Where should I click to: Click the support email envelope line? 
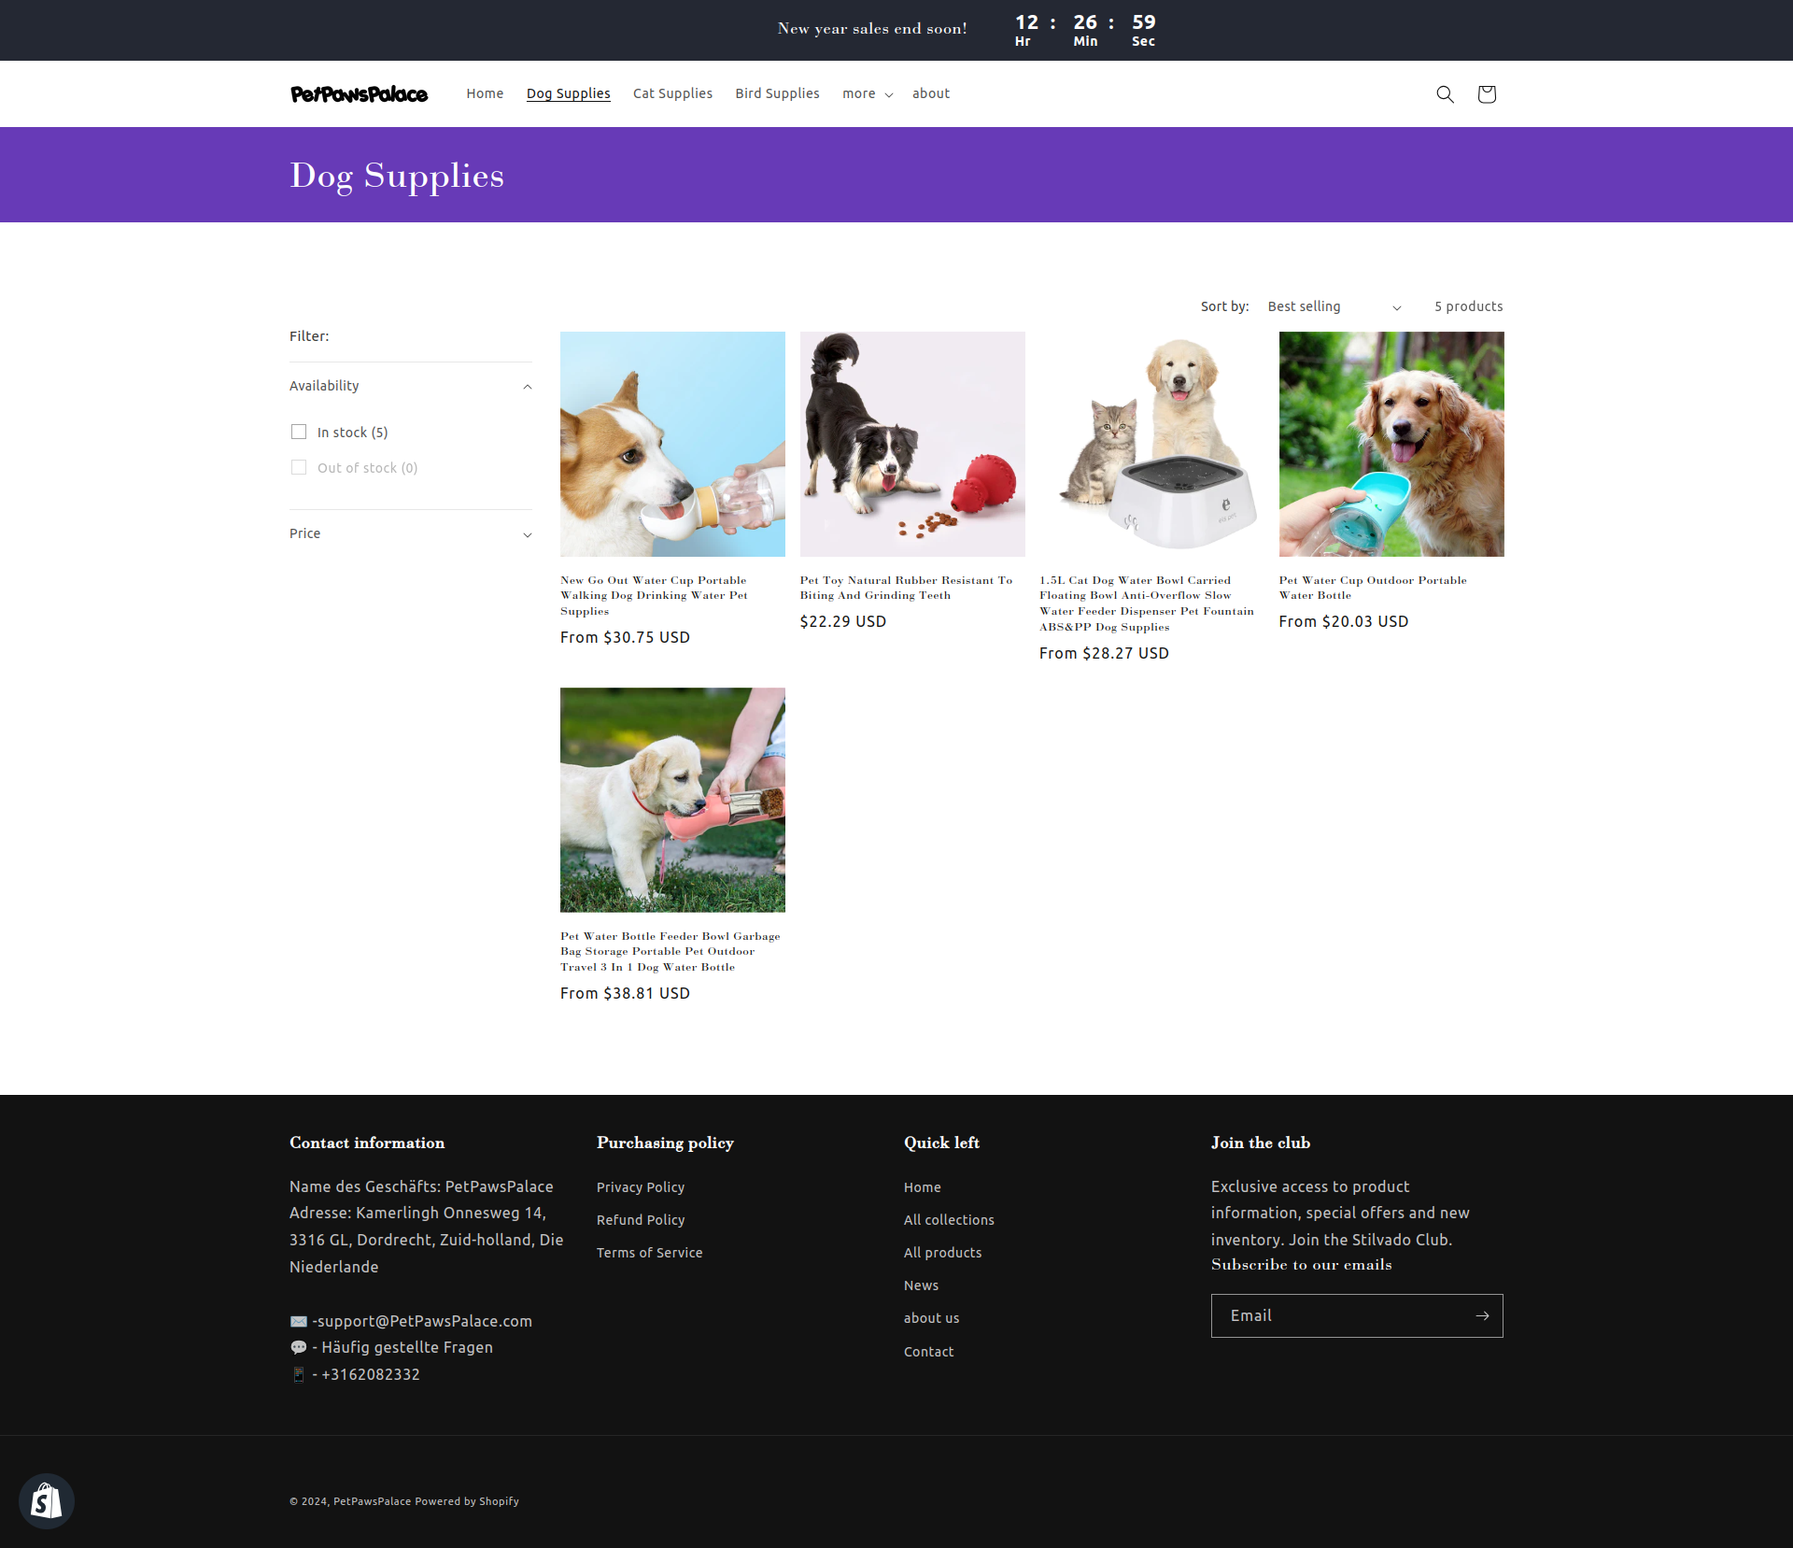point(421,1321)
